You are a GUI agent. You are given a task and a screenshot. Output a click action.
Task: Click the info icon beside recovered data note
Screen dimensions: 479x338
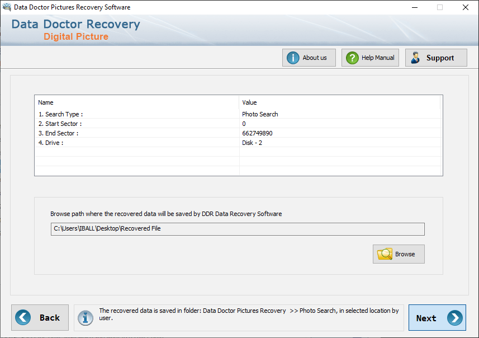pyautogui.click(x=85, y=318)
